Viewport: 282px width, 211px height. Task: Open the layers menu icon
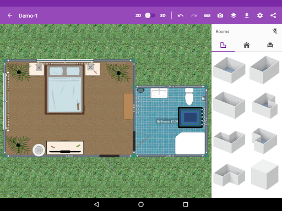[x=234, y=15]
